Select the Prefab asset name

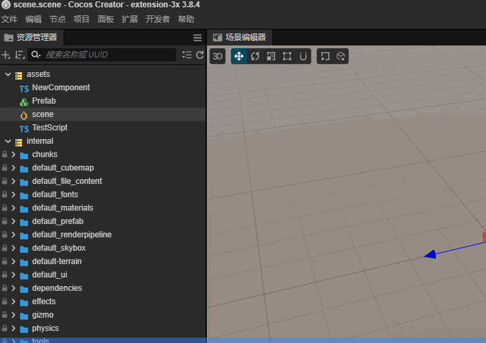click(x=44, y=101)
